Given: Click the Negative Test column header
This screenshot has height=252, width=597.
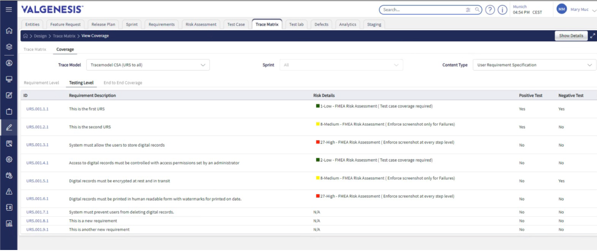Looking at the screenshot, I should click(571, 95).
